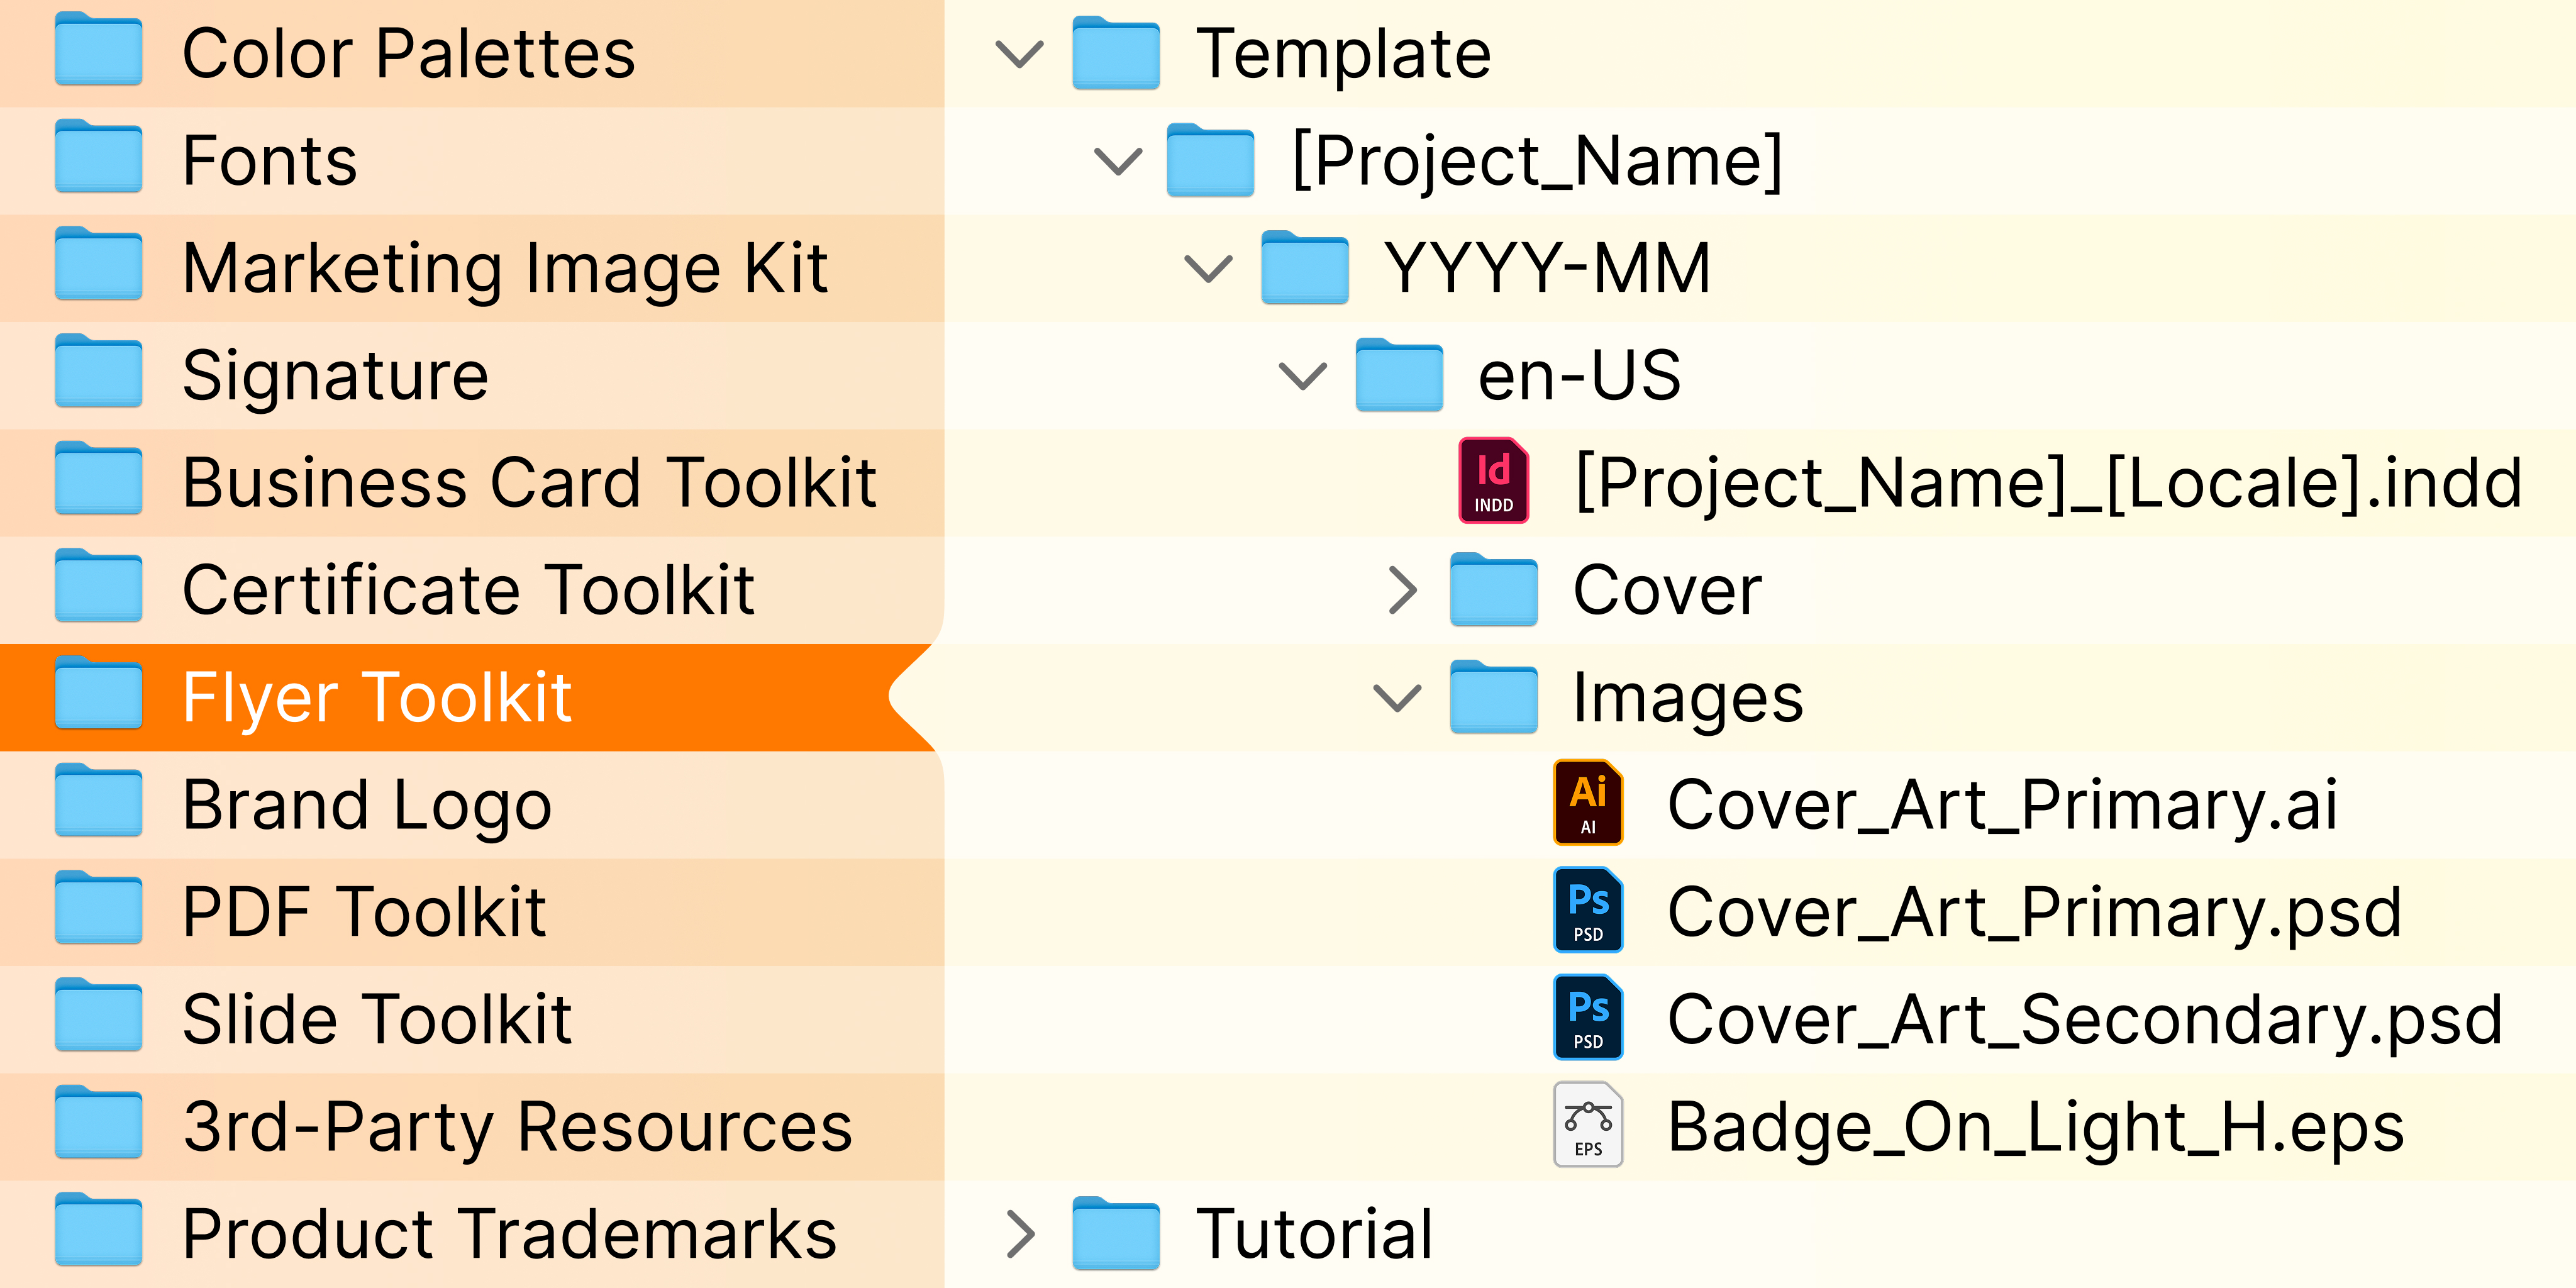Collapse the Template folder

[1020, 54]
